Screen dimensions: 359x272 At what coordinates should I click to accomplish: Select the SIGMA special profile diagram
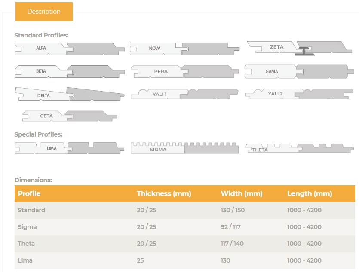coord(184,148)
